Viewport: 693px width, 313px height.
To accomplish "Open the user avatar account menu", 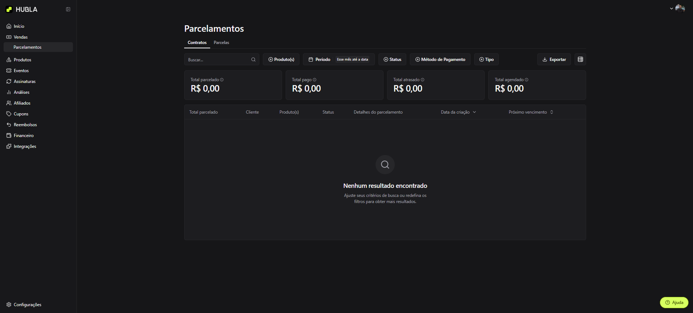I will click(680, 8).
